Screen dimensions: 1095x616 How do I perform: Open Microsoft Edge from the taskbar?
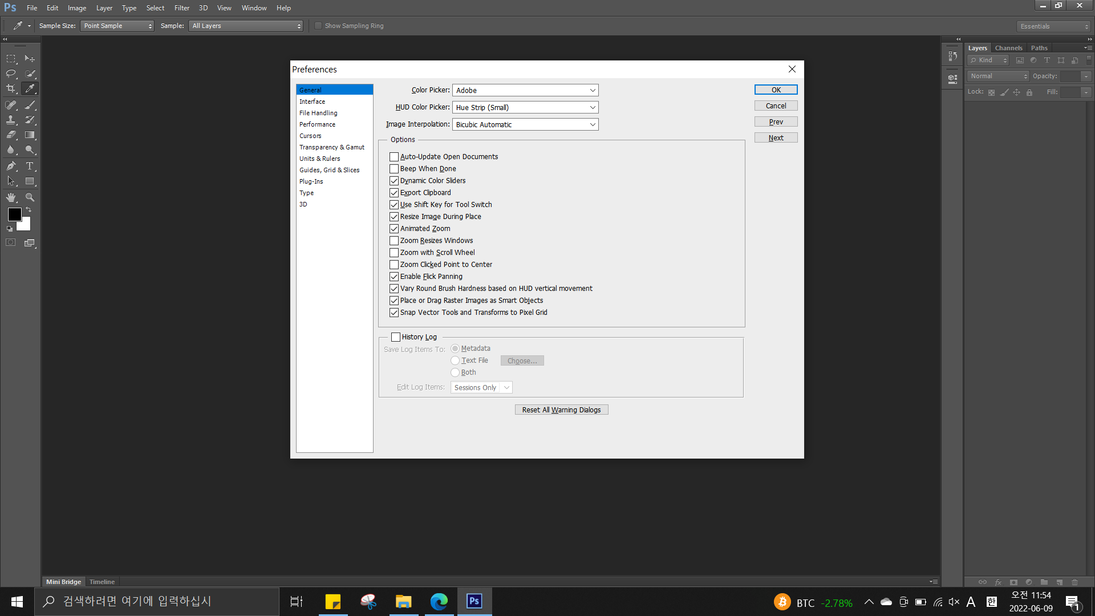click(x=439, y=601)
